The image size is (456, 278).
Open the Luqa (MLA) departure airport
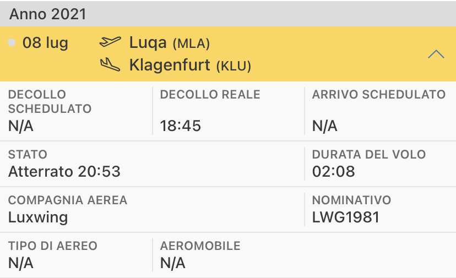point(170,42)
